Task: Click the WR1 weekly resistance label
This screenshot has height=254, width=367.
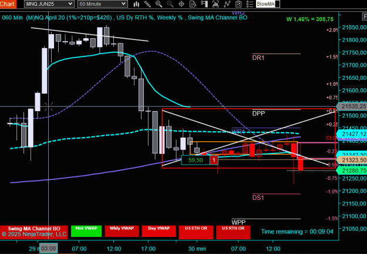Action: coord(238,131)
